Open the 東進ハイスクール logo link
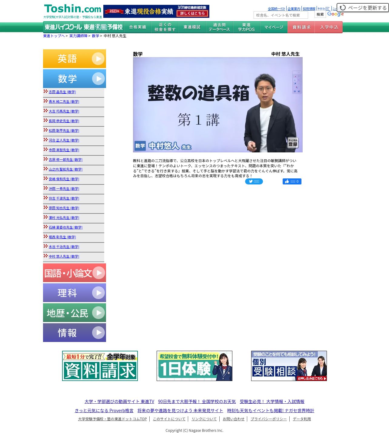 click(x=63, y=27)
